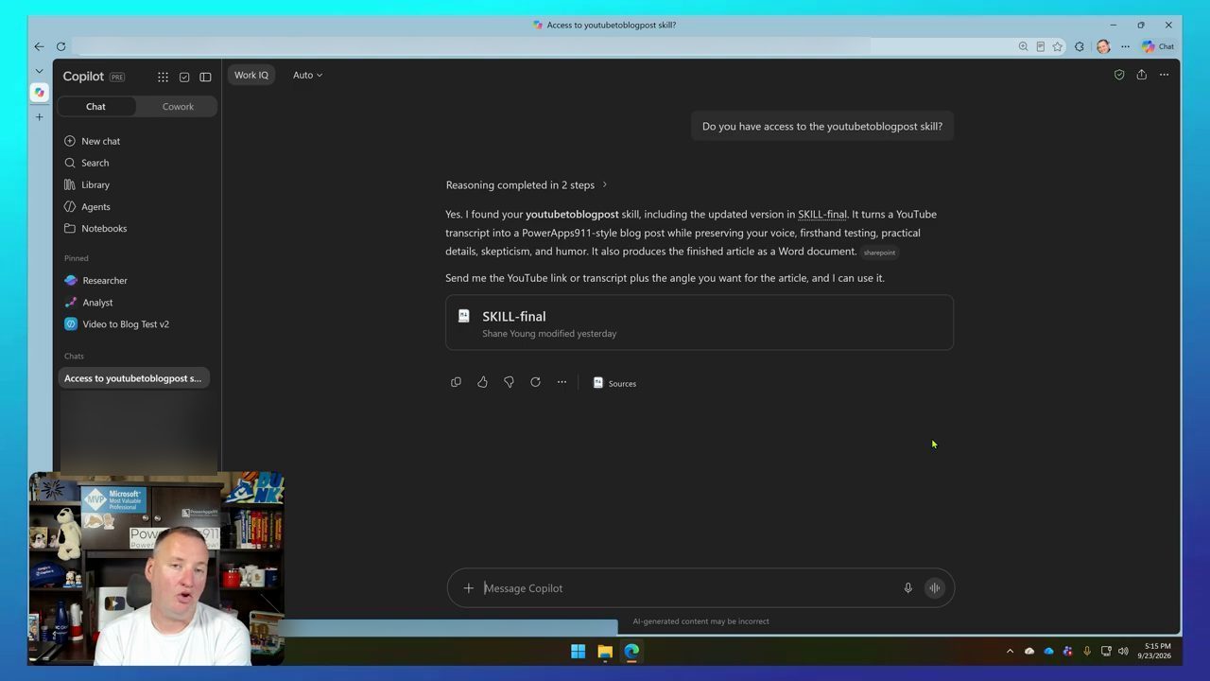Viewport: 1210px width, 681px height.
Task: Click the microphone dictation icon
Action: coord(907,588)
